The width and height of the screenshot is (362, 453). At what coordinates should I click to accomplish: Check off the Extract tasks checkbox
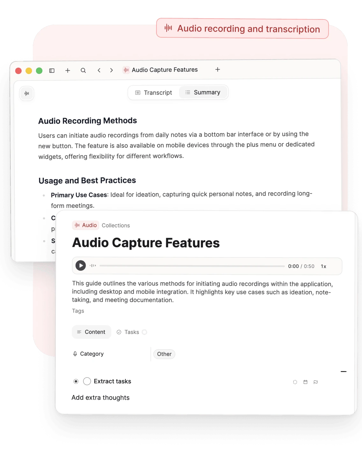pos(87,381)
